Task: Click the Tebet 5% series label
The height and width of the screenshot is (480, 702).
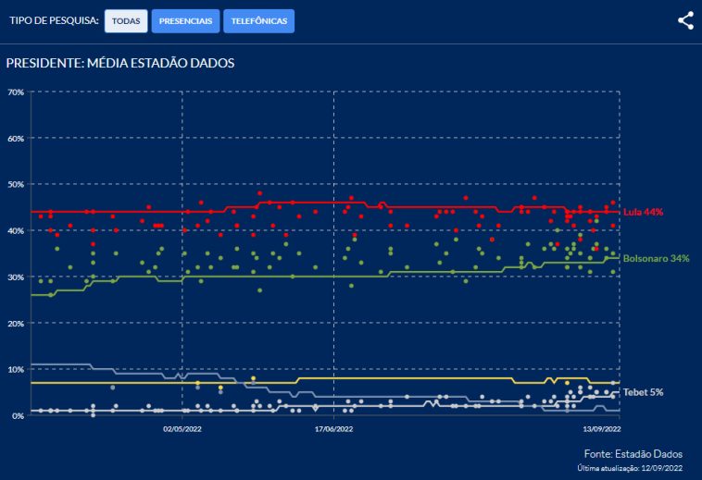Action: click(x=643, y=392)
